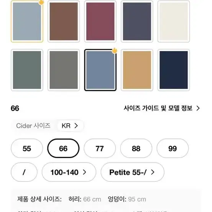This screenshot has height=212, width=212.
Task: Select size 55
Action: 27,148
